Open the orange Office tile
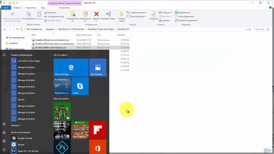 tap(98, 147)
